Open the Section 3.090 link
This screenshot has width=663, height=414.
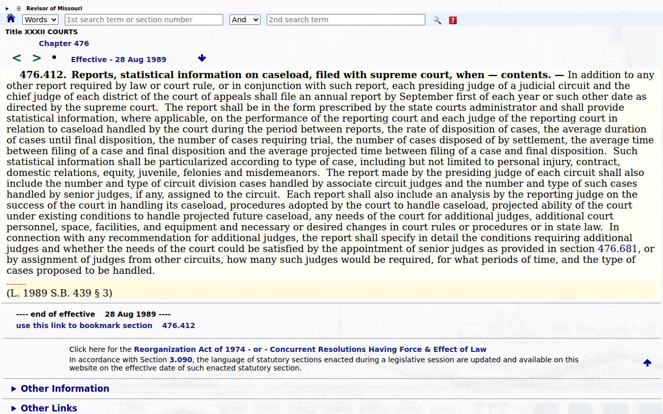click(181, 360)
